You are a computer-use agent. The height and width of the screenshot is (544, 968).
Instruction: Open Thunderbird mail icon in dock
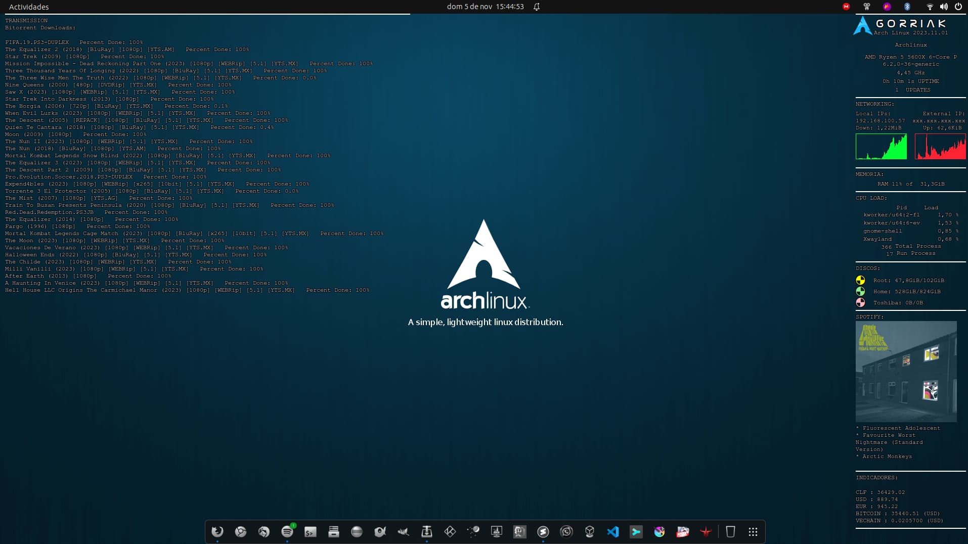click(x=264, y=531)
